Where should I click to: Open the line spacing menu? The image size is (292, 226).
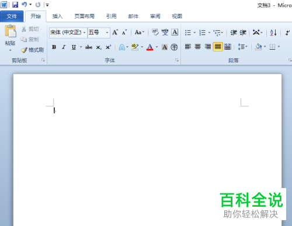click(242, 47)
